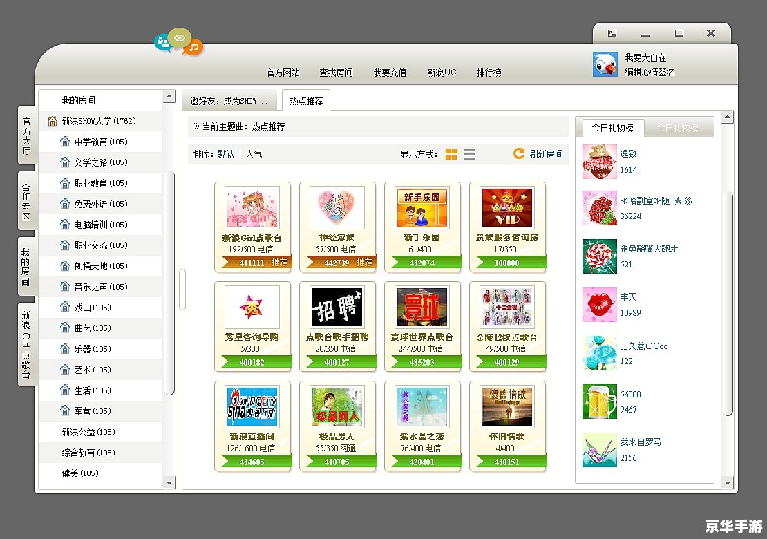Click house icon beside 职业教育
Screen dimensions: 767x539
64,183
